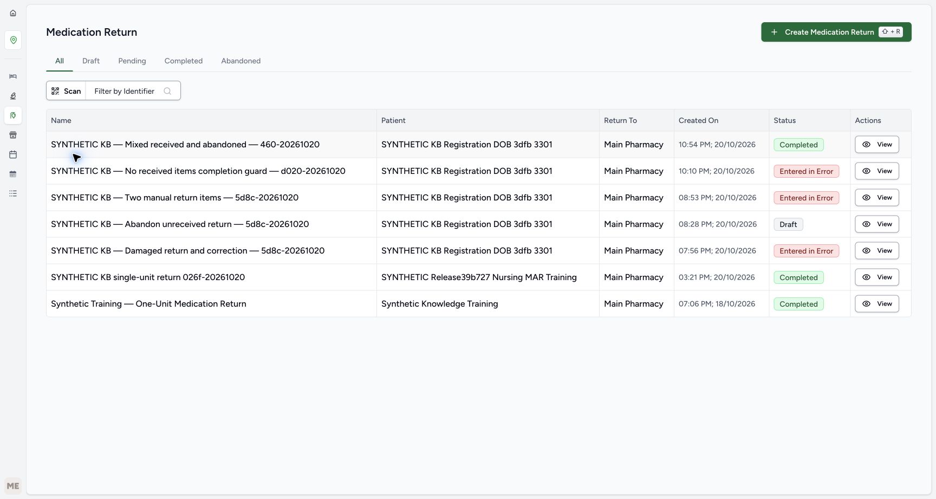The image size is (936, 499).
Task: Click the Medication Return page heading
Action: 92,32
